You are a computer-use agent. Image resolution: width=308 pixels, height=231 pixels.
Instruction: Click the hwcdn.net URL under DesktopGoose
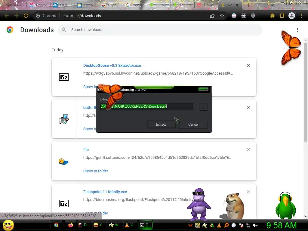point(158,73)
